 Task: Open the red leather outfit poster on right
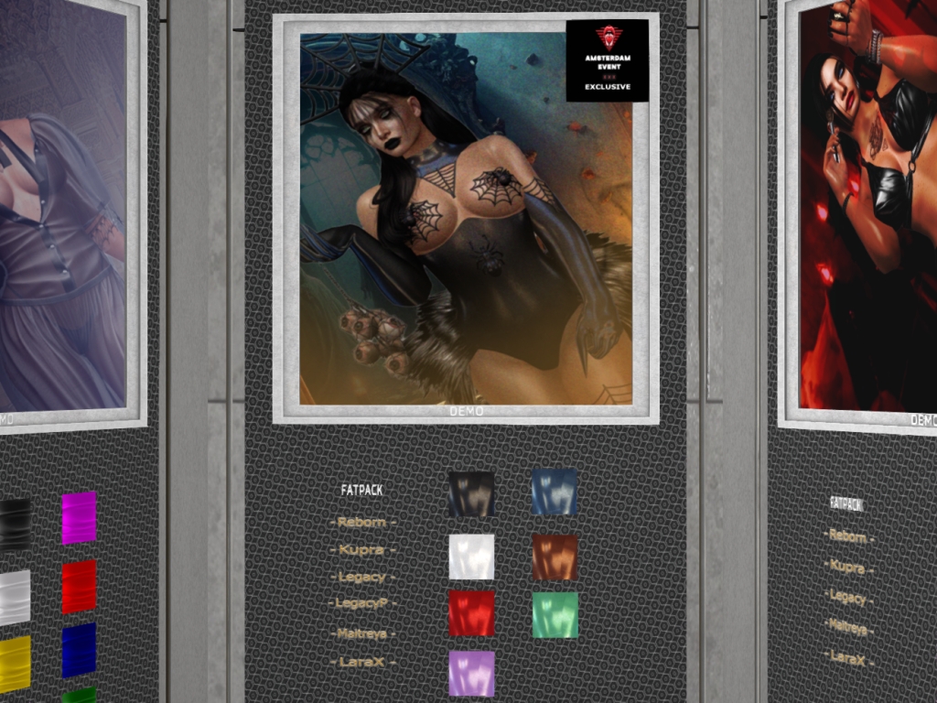click(869, 211)
